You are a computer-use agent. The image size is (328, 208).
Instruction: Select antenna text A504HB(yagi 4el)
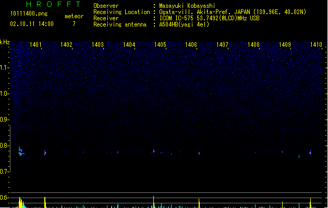[x=184, y=24]
